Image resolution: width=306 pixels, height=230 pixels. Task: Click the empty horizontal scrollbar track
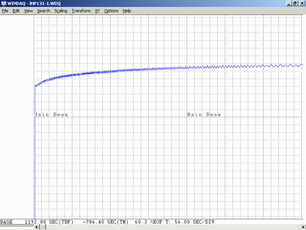(x=172, y=227)
